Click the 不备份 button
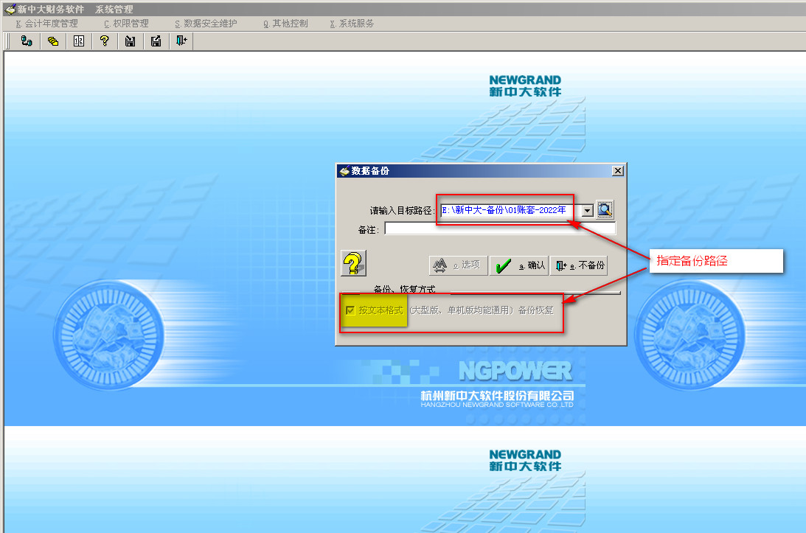The image size is (806, 533). [x=579, y=265]
